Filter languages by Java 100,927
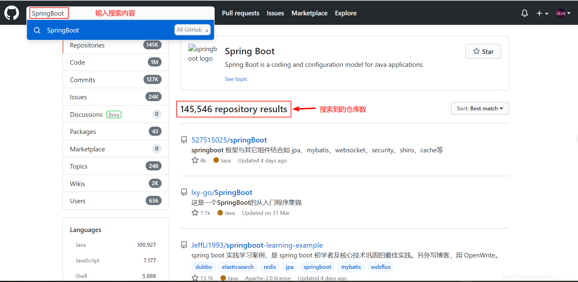Screen dimensions: 578x282 tap(116, 245)
